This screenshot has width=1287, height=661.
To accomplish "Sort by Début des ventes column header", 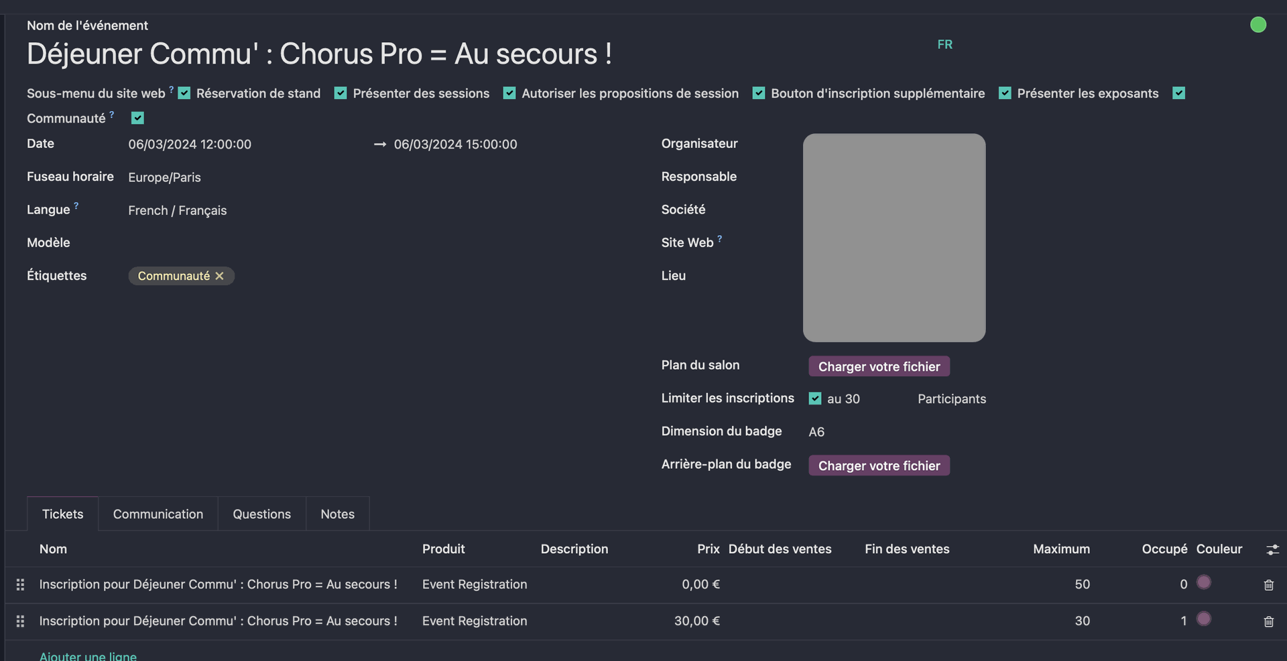I will [x=780, y=549].
